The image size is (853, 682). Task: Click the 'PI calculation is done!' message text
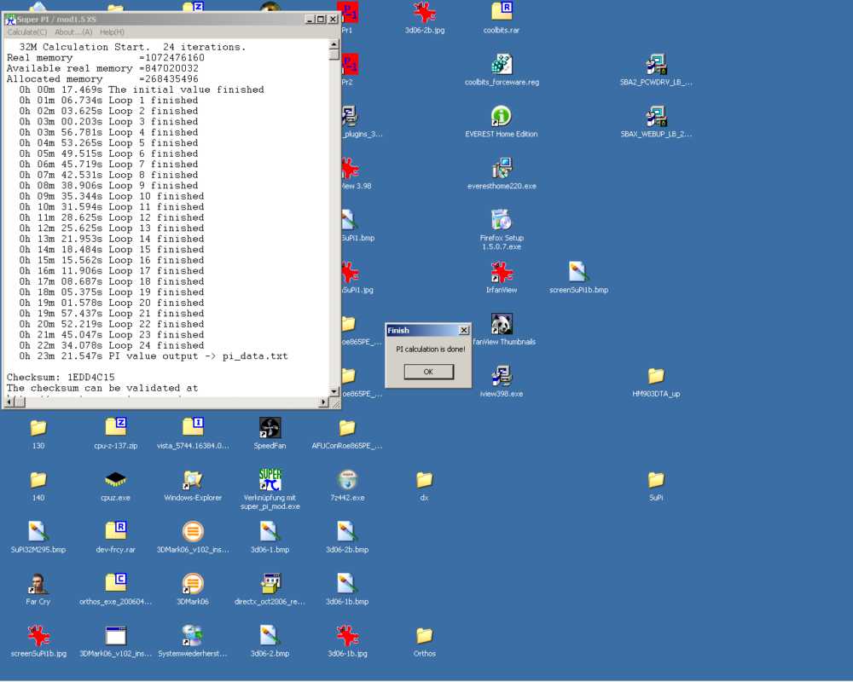click(430, 350)
